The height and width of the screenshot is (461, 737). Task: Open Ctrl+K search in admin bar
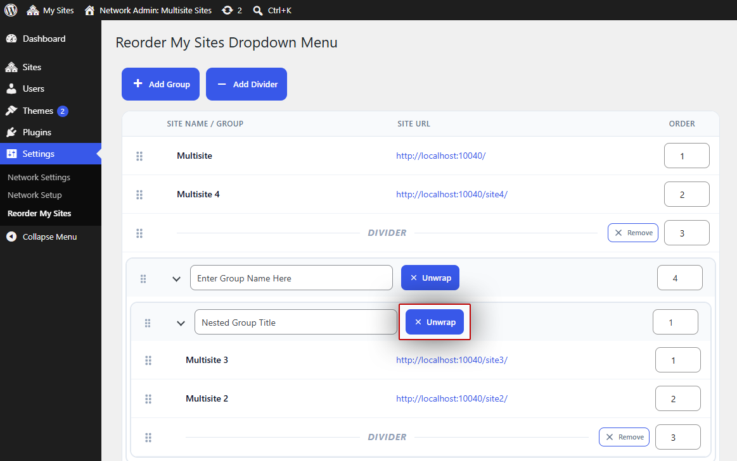tap(272, 10)
